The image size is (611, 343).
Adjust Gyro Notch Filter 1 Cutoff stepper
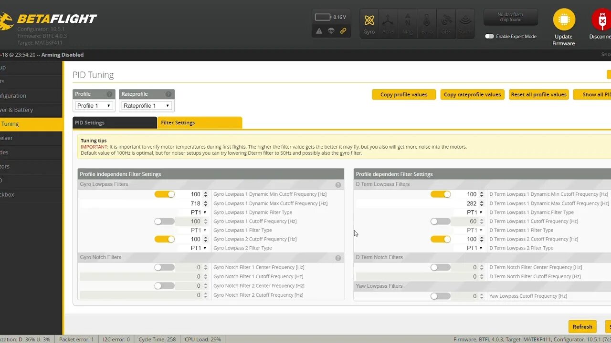click(206, 277)
